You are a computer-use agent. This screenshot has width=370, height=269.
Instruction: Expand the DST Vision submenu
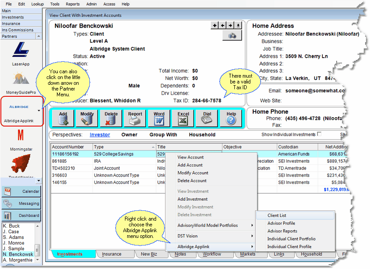(189, 235)
